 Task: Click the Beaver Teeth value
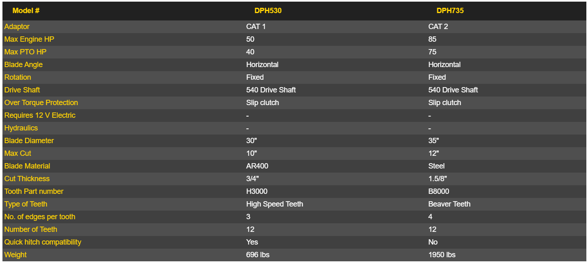449,204
